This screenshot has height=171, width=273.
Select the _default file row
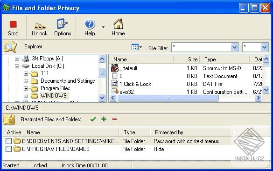[186, 68]
